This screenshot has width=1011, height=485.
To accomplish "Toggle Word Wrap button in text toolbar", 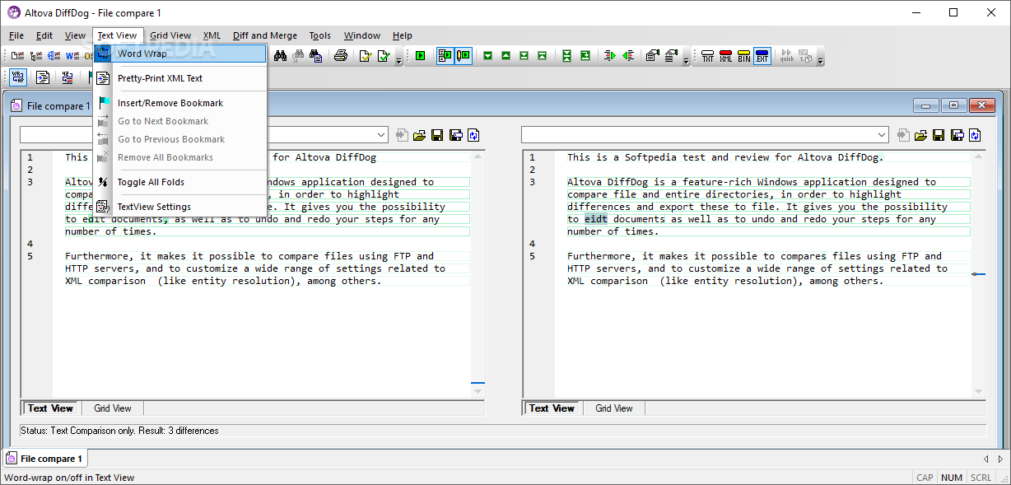I will click(x=18, y=77).
